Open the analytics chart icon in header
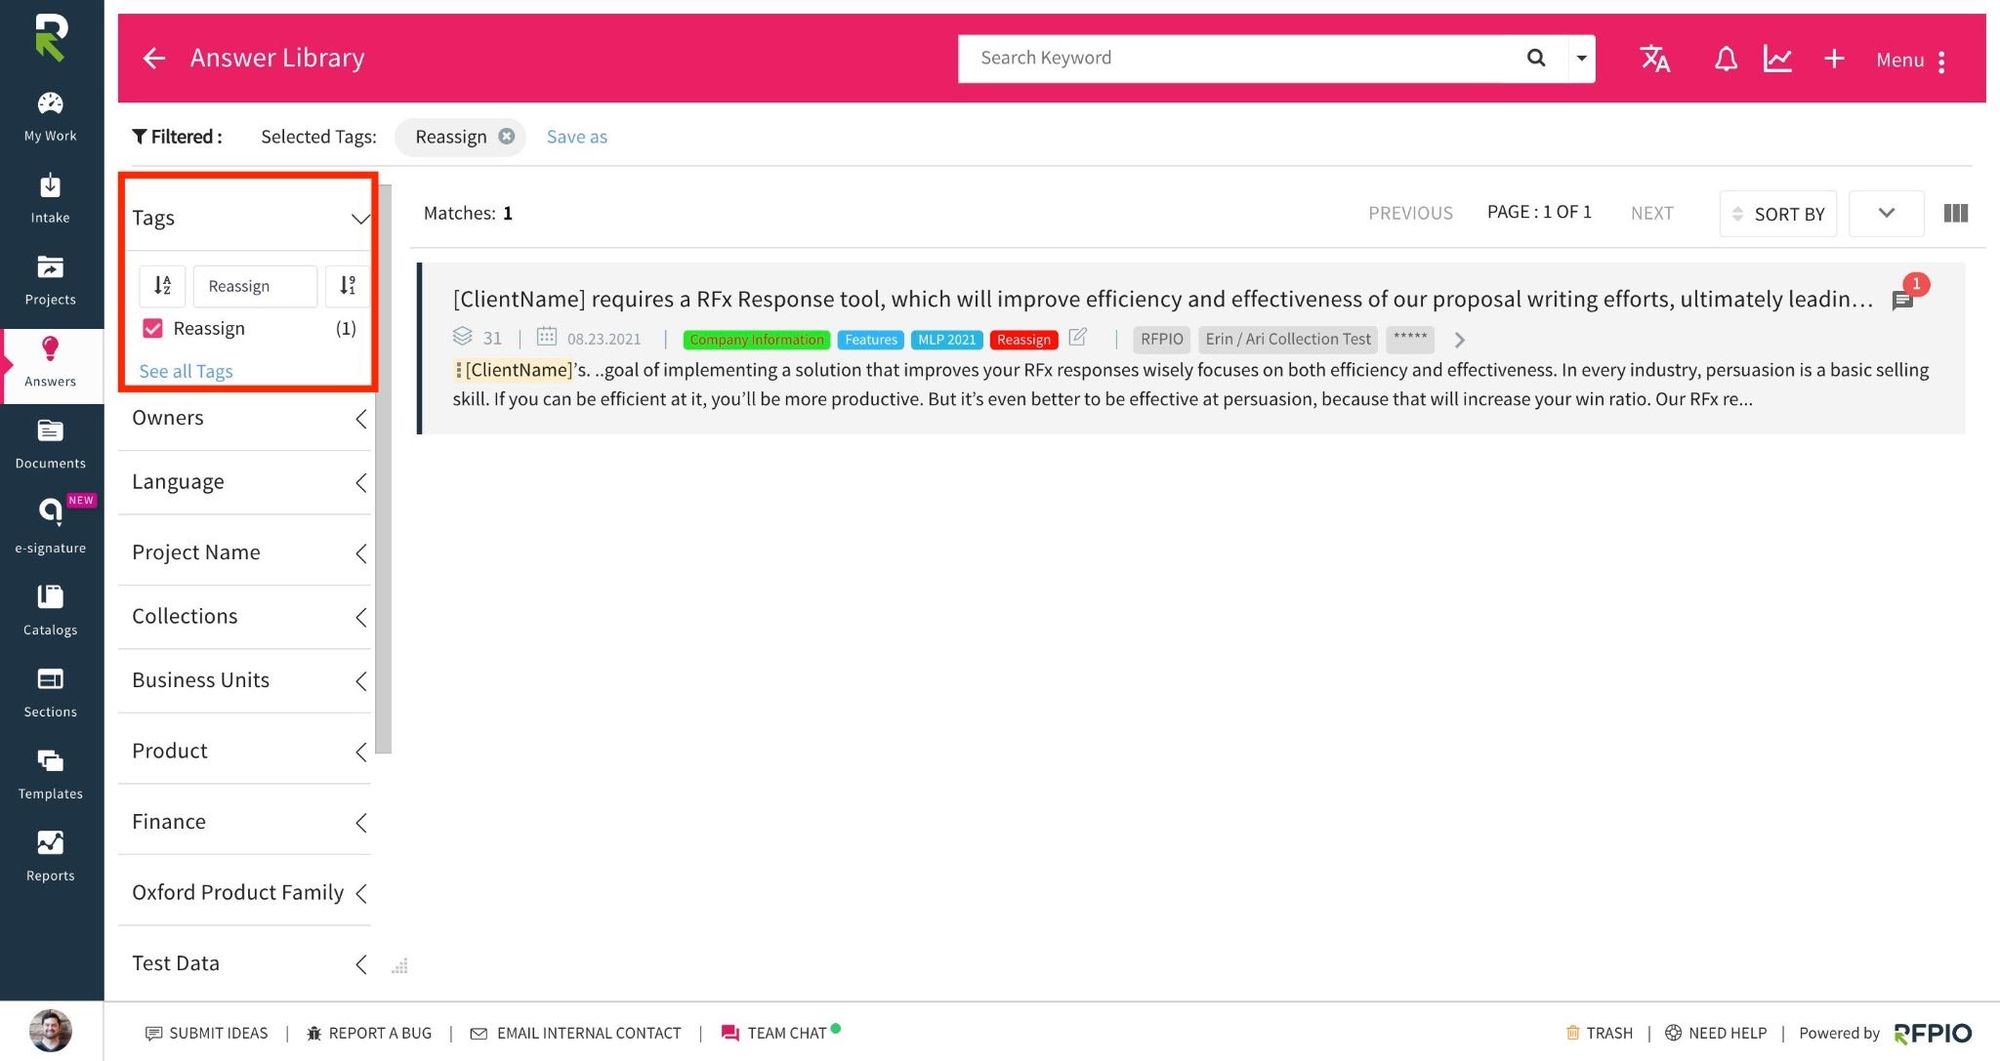This screenshot has height=1061, width=2000. 1777,59
